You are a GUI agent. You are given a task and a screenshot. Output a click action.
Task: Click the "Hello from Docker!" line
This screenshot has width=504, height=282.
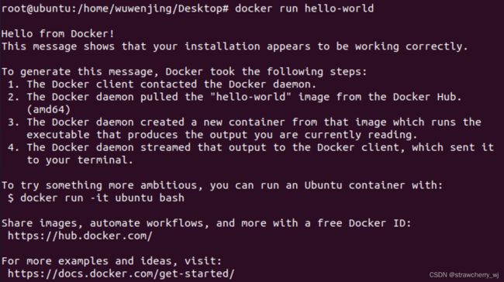pyautogui.click(x=58, y=34)
